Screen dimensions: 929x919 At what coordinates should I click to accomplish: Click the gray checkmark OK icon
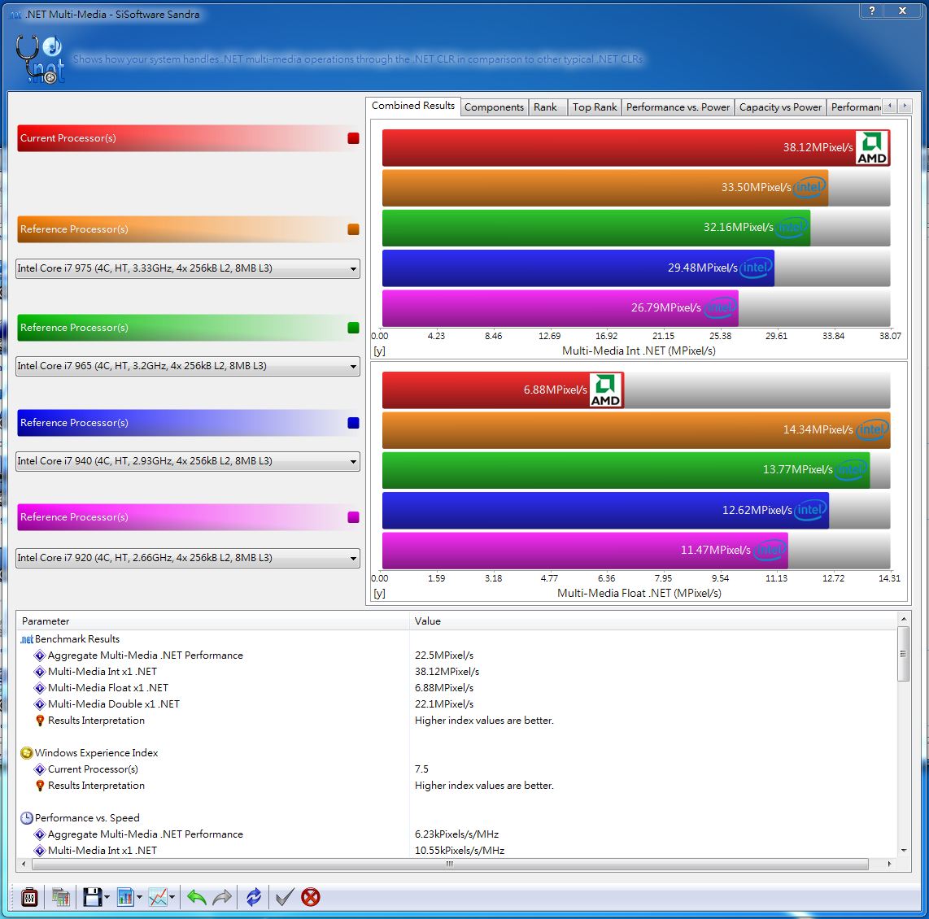[284, 897]
